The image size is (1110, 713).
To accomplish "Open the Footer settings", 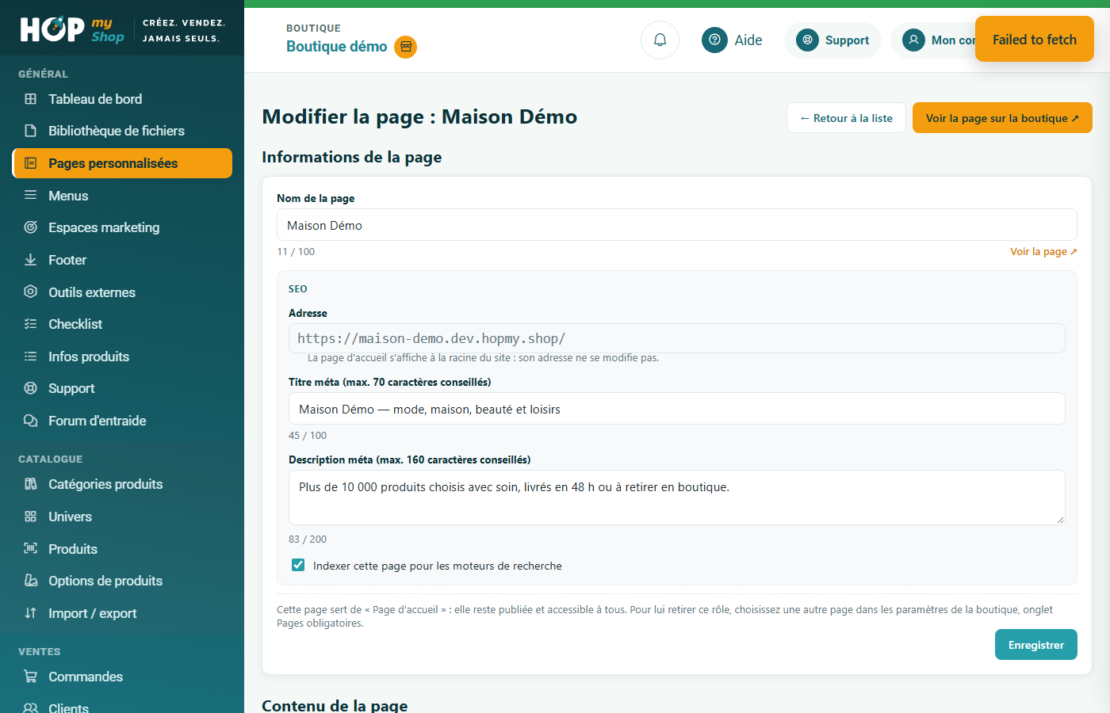I will coord(122,260).
